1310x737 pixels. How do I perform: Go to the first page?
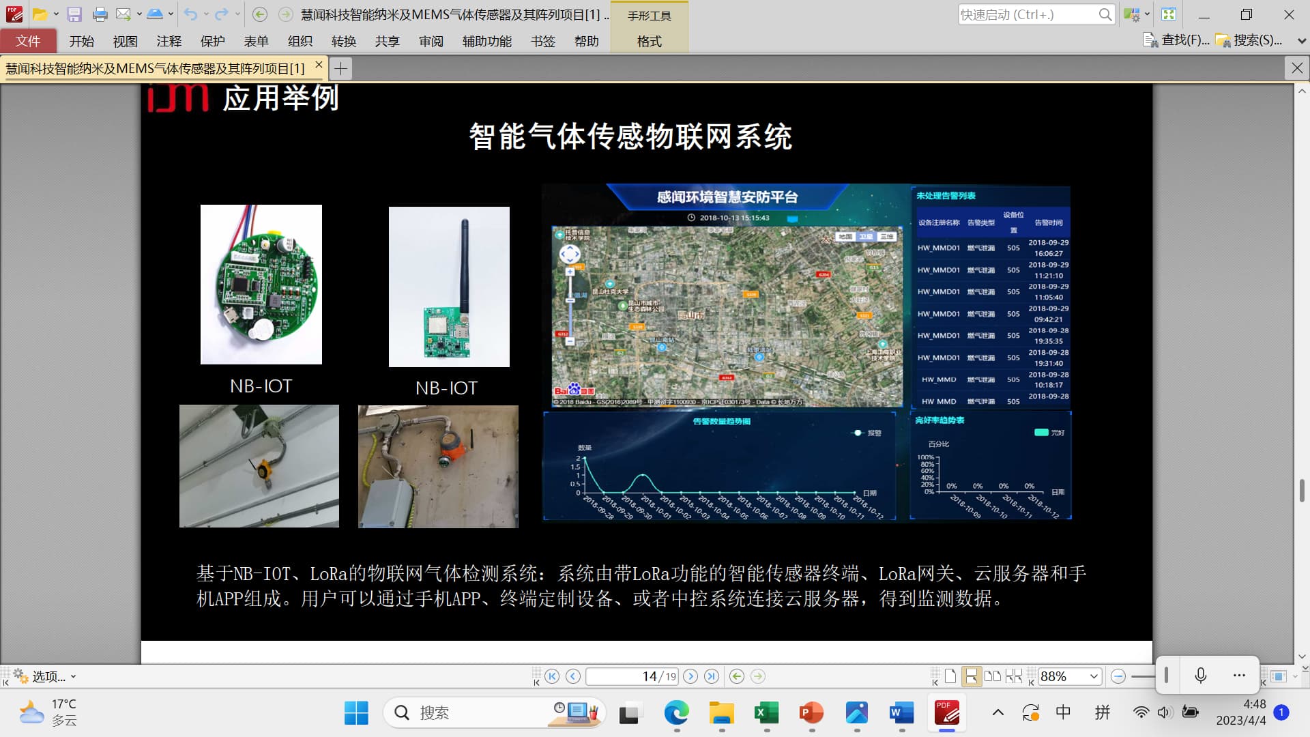552,676
